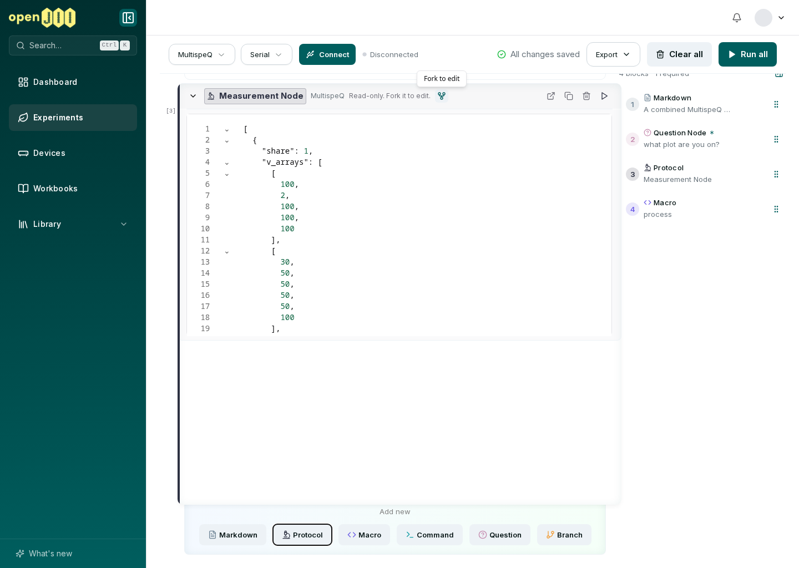Collapse the sidebar panel toggle

coord(128,18)
